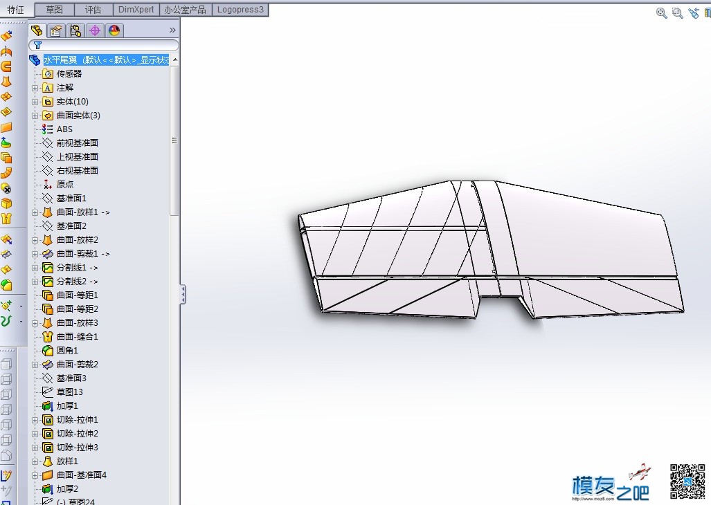The width and height of the screenshot is (711, 505).
Task: Open the DimXpertManager crosshair tab
Action: pyautogui.click(x=95, y=30)
